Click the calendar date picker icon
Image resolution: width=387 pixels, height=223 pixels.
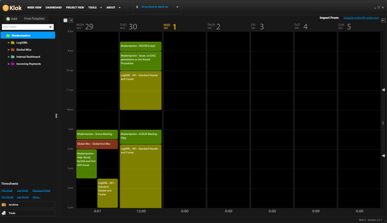pyautogui.click(x=65, y=20)
